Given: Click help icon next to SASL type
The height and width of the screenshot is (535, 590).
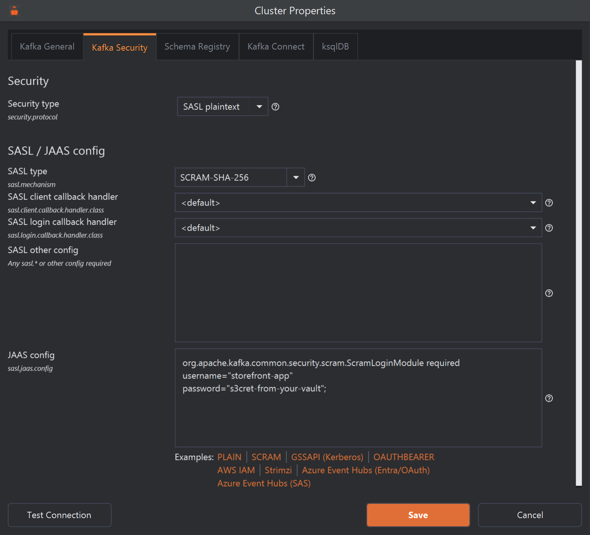Looking at the screenshot, I should tap(312, 178).
